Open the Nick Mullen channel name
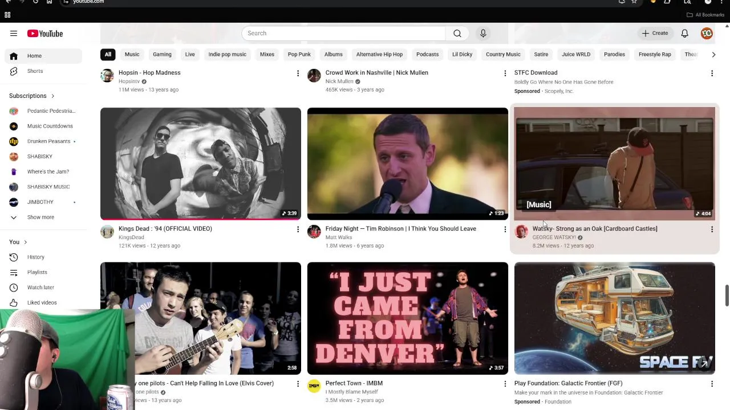 pyautogui.click(x=339, y=81)
